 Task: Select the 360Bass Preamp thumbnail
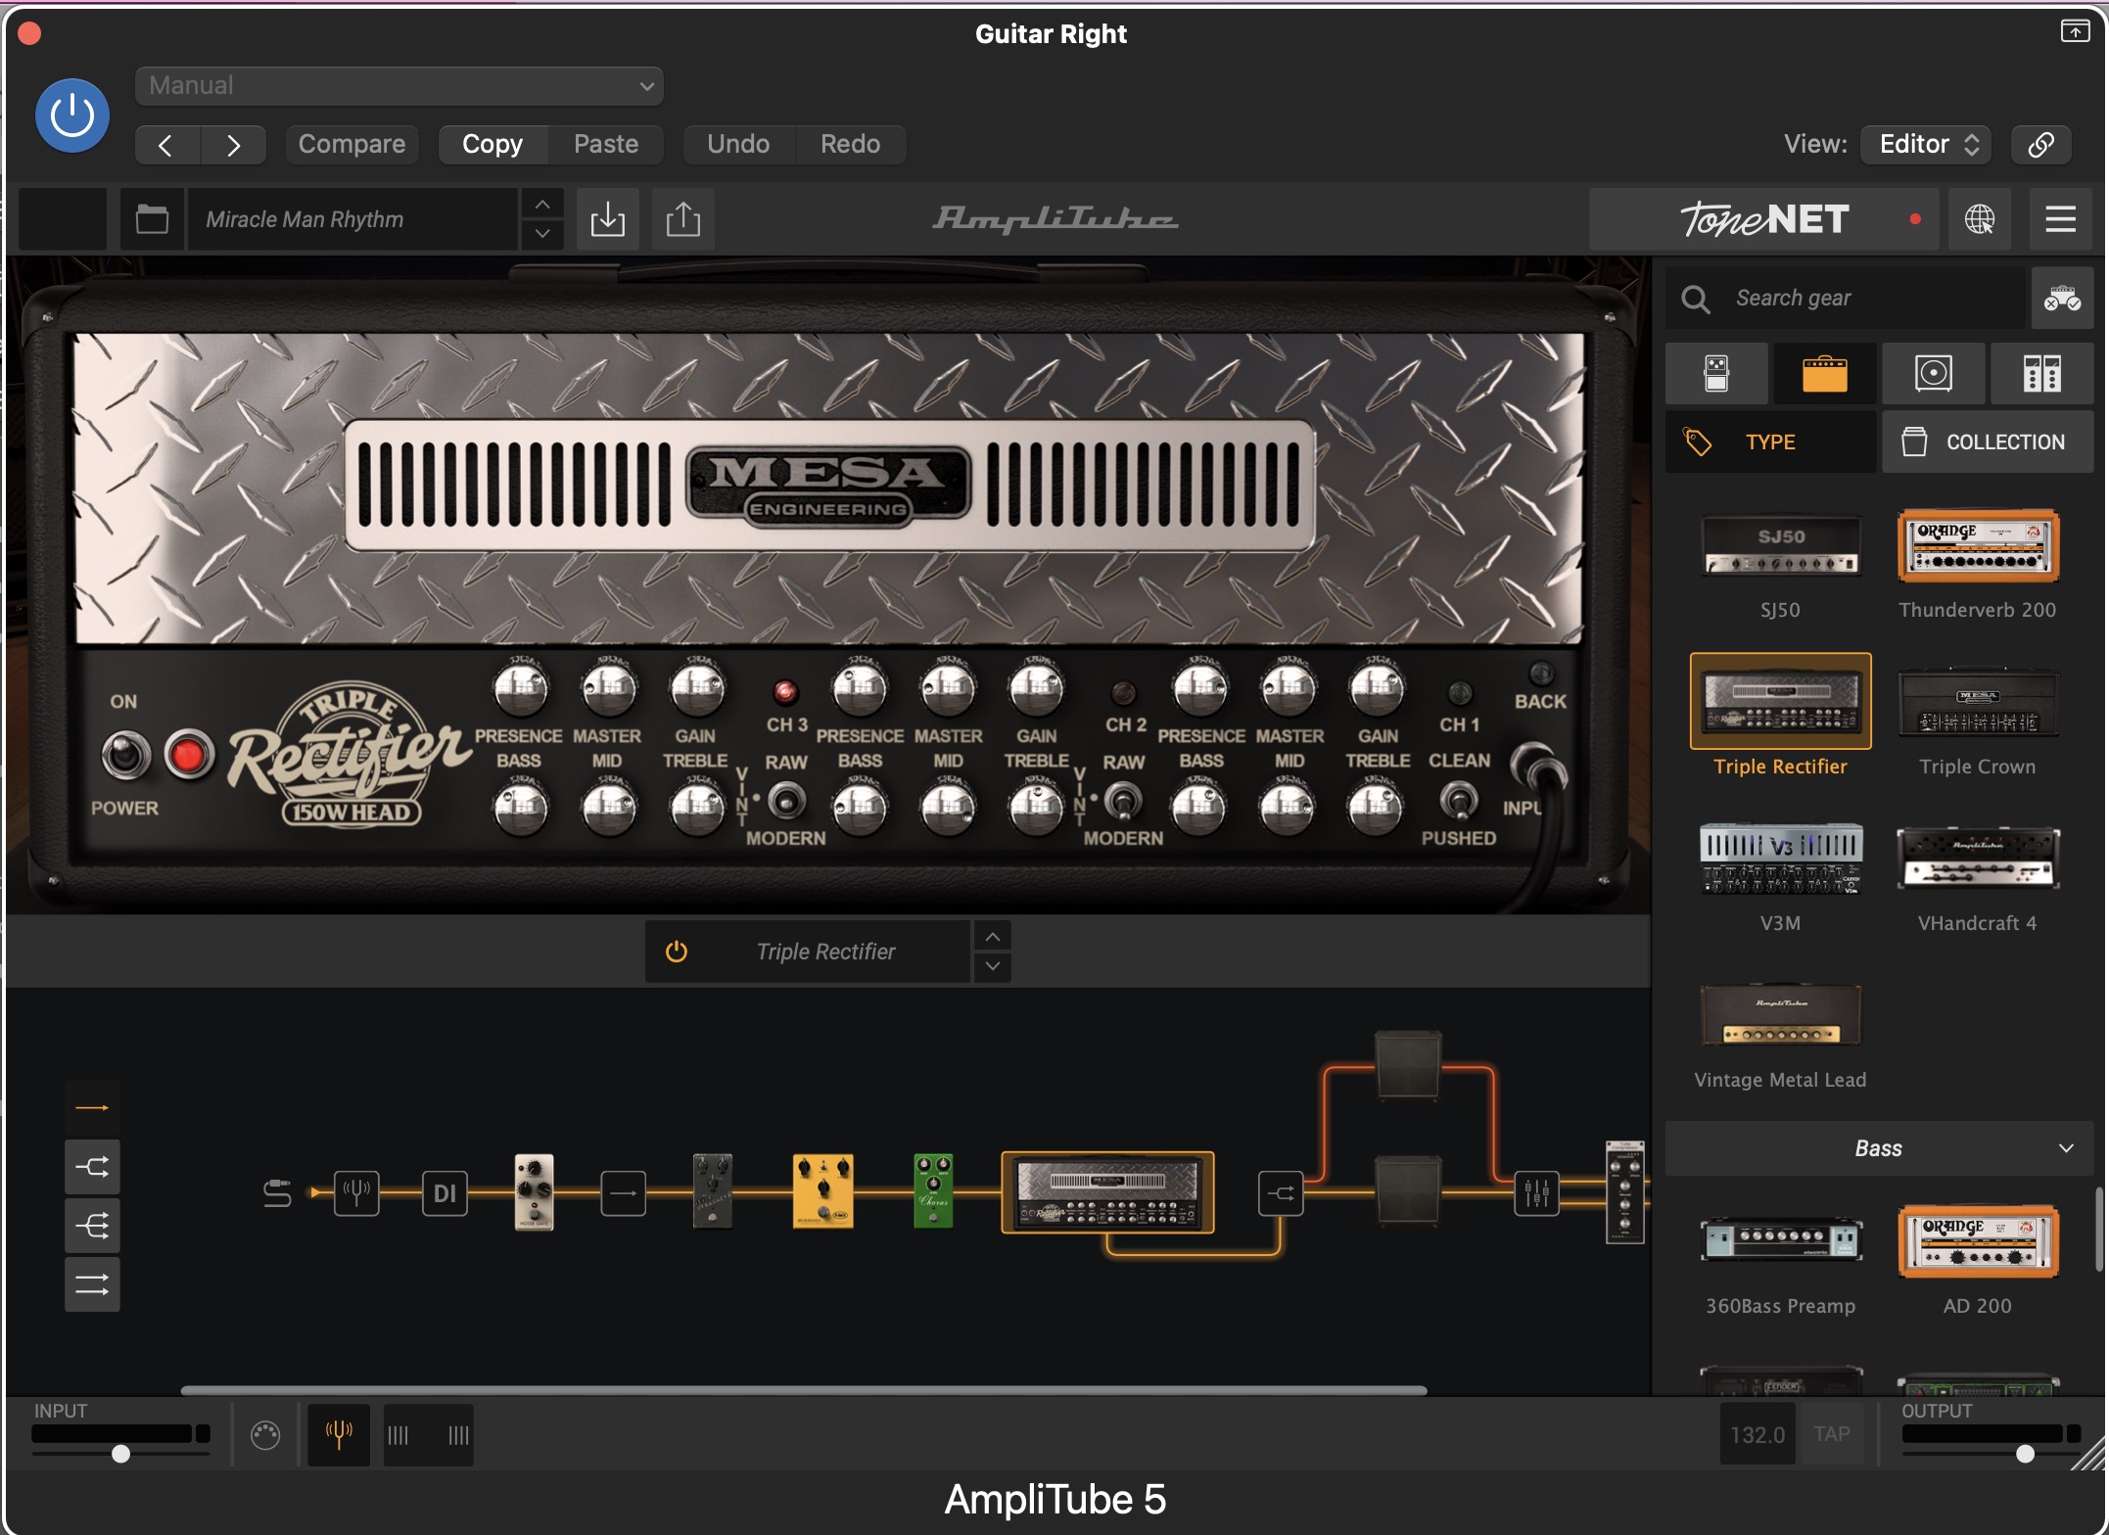1781,1241
